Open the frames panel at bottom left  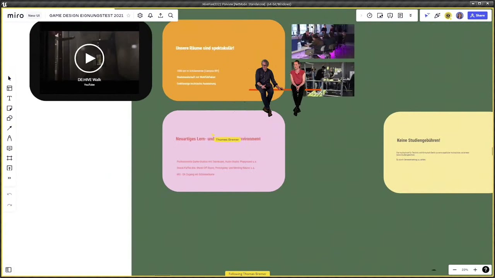(x=9, y=270)
